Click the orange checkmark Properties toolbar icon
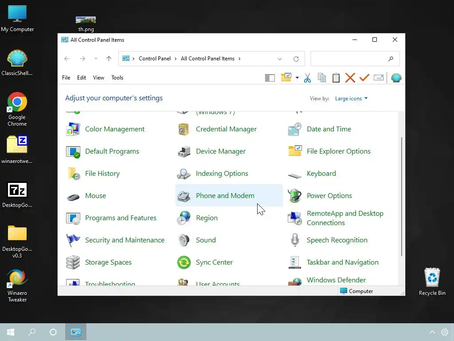This screenshot has width=454, height=341. (x=364, y=77)
